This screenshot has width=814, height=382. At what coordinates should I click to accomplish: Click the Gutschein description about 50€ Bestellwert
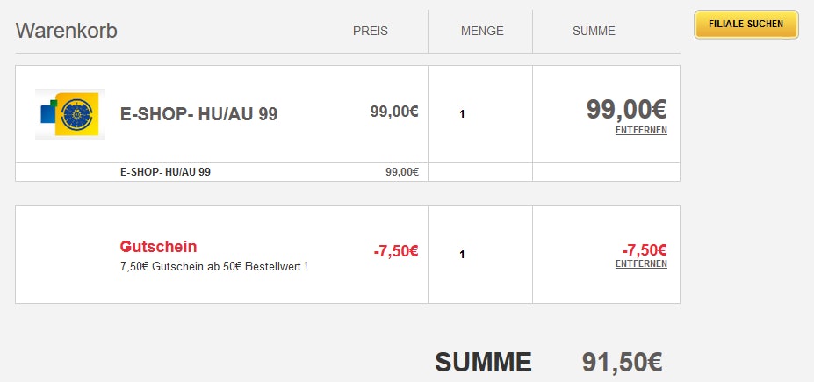(213, 265)
